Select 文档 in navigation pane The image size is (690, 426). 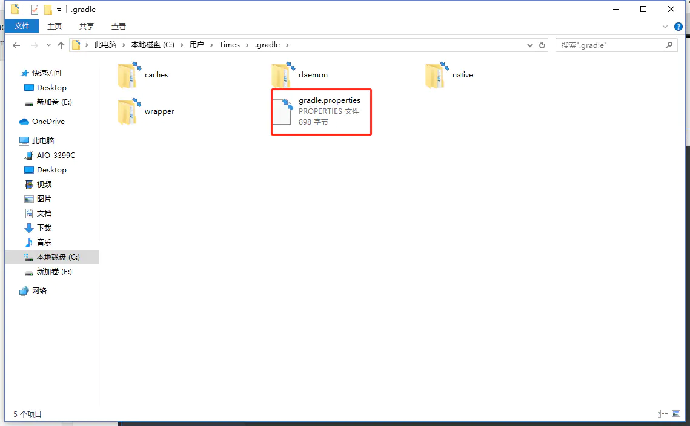coord(44,213)
